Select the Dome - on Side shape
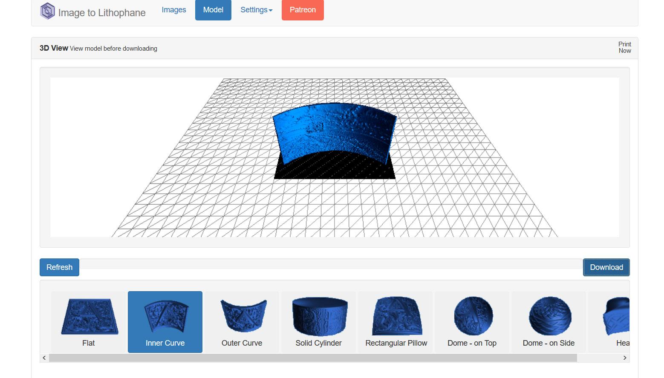The height and width of the screenshot is (378, 664). click(x=549, y=322)
